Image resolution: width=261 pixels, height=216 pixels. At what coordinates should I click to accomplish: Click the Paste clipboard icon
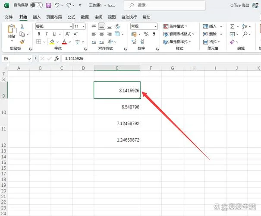(x=12, y=29)
